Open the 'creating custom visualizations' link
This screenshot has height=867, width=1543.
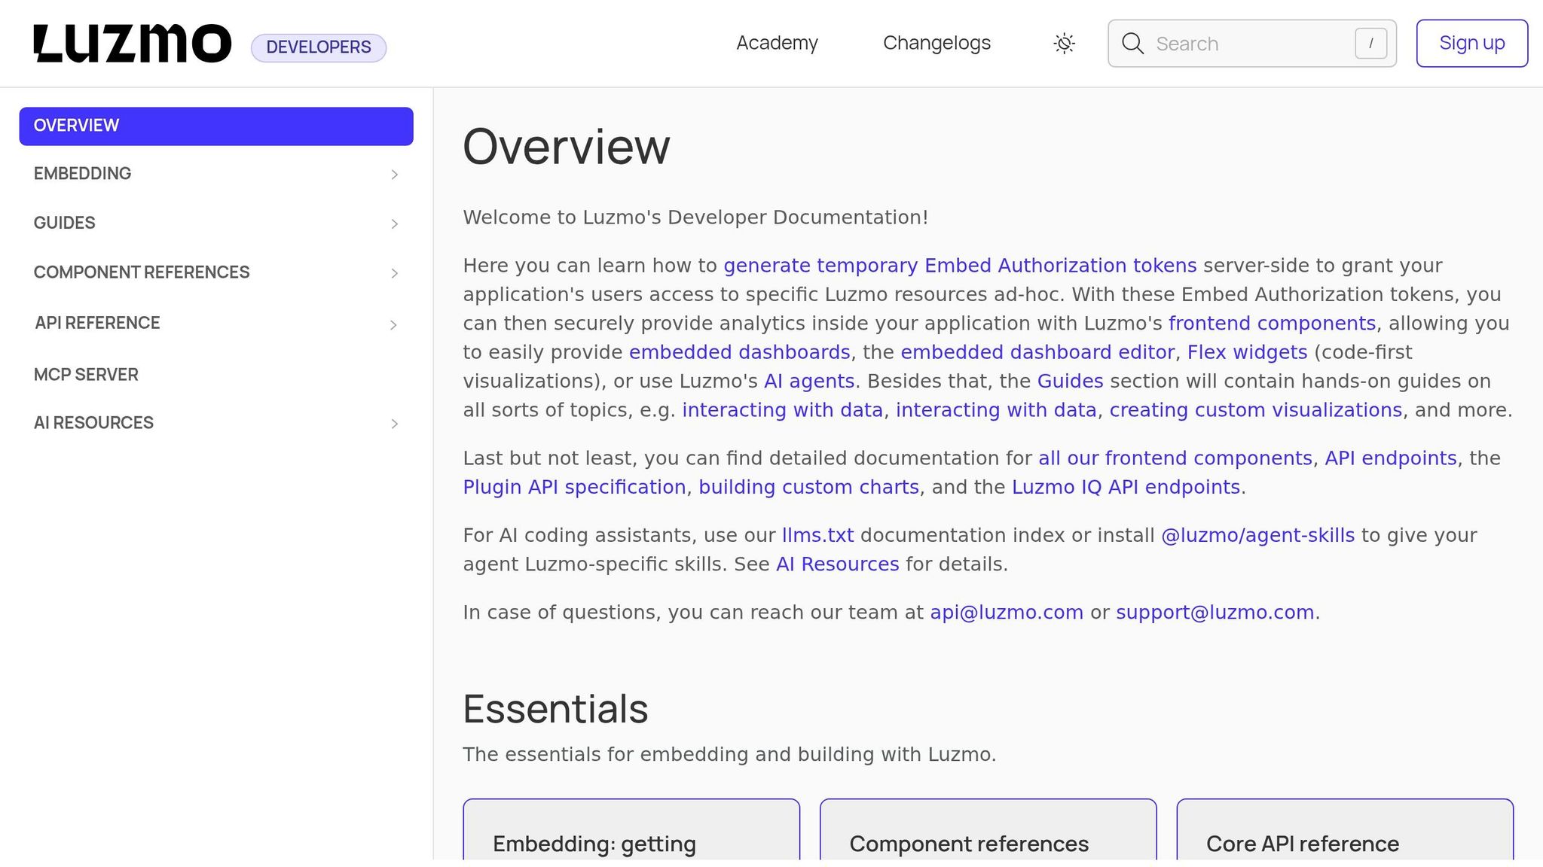click(x=1255, y=410)
